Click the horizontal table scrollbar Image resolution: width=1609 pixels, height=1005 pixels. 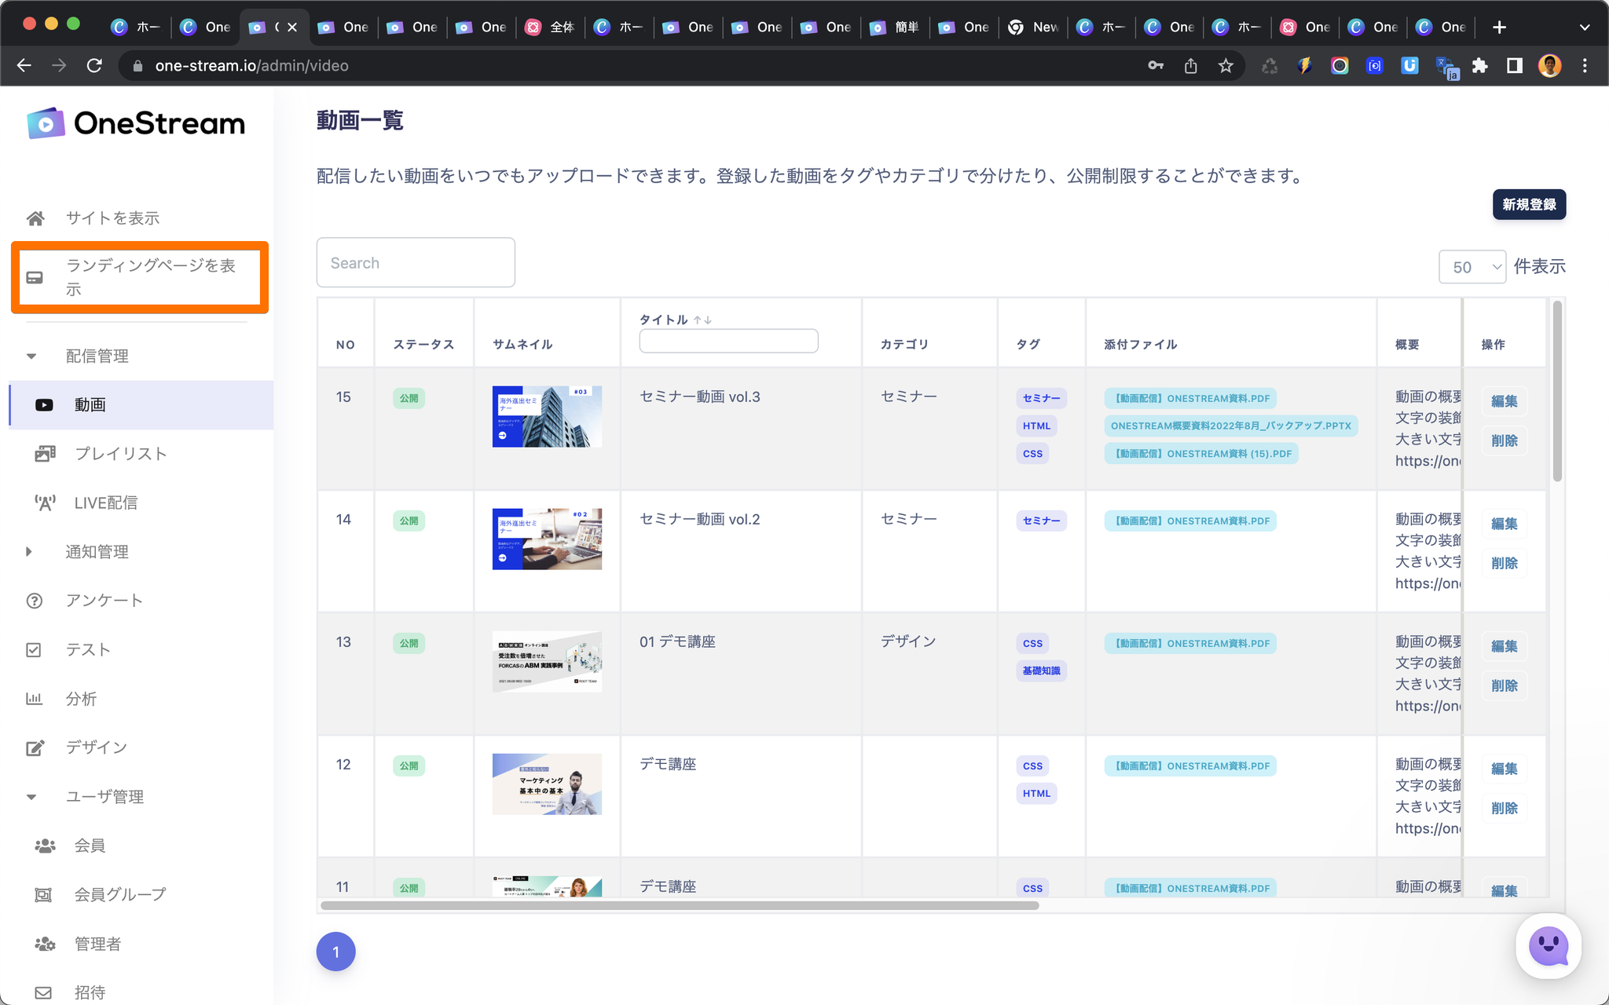click(x=680, y=905)
